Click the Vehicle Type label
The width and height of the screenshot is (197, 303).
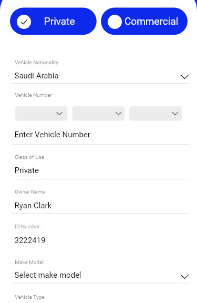[29, 297]
